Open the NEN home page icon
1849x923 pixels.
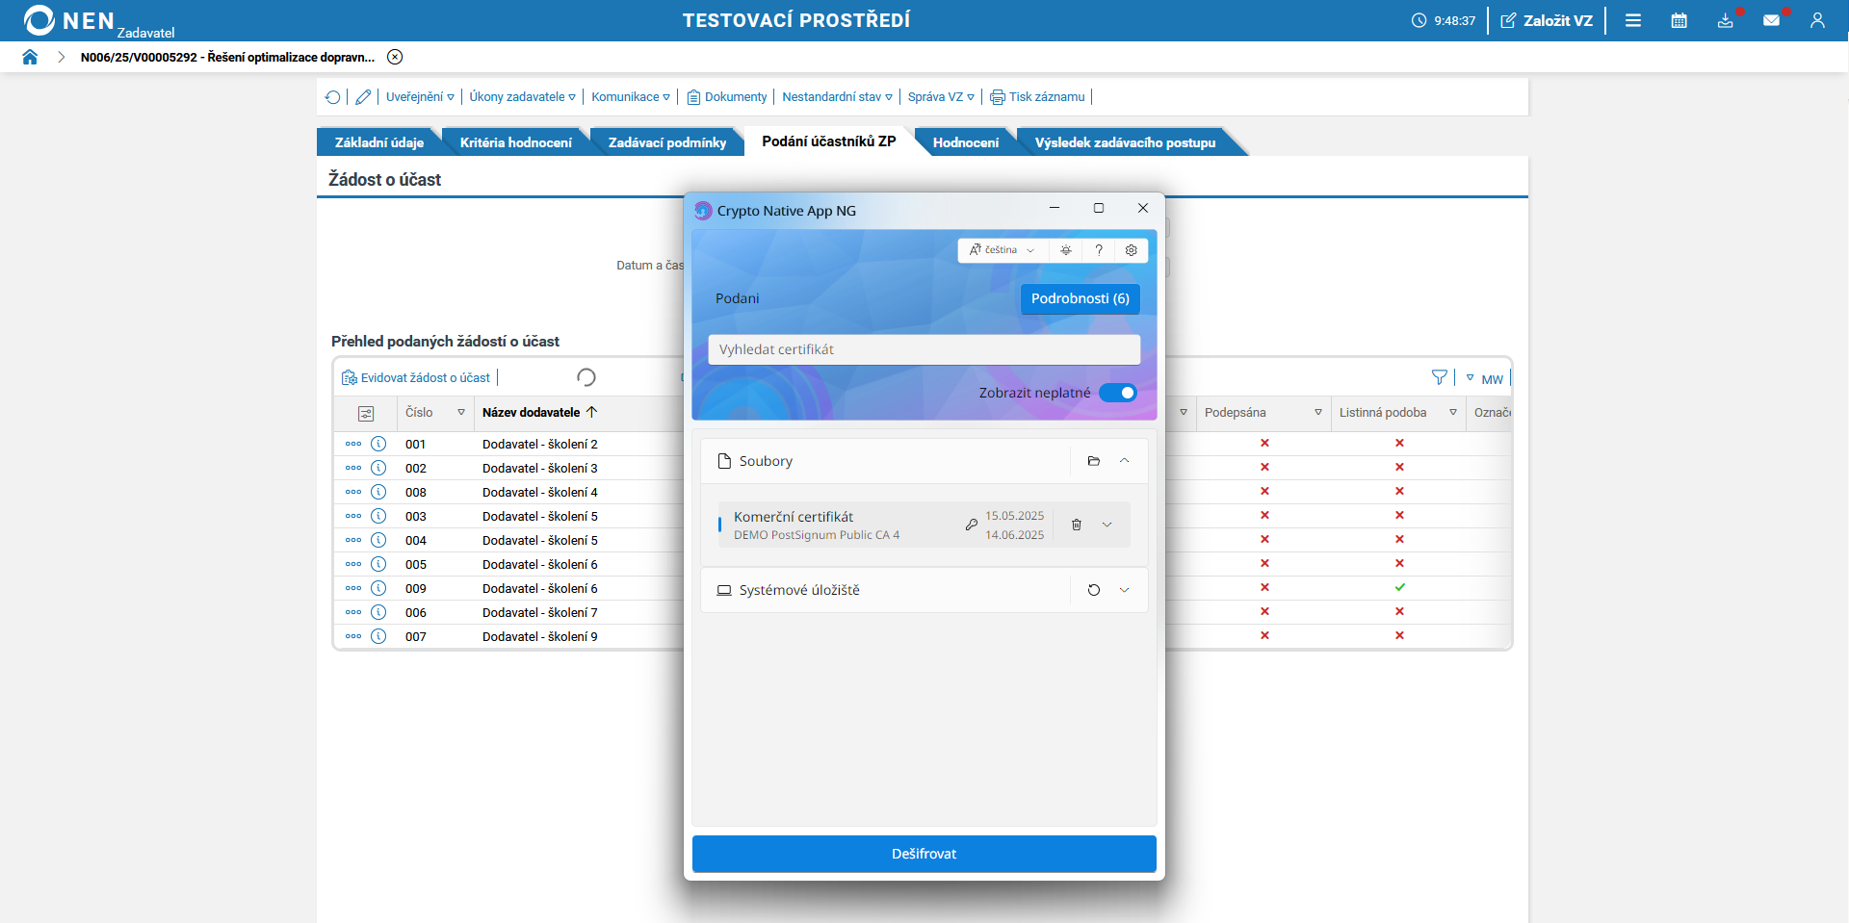click(x=30, y=57)
